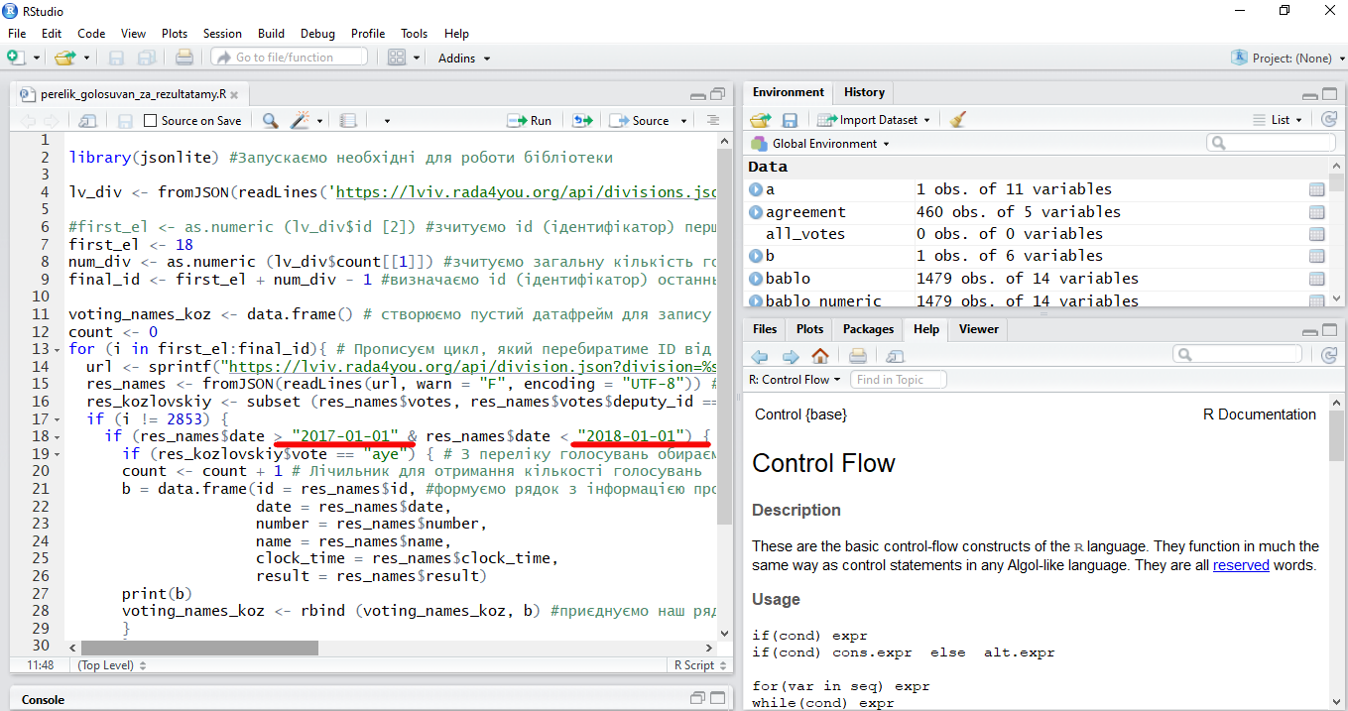The height and width of the screenshot is (711, 1348).
Task: Open the Import Dataset dropdown
Action: (x=874, y=120)
